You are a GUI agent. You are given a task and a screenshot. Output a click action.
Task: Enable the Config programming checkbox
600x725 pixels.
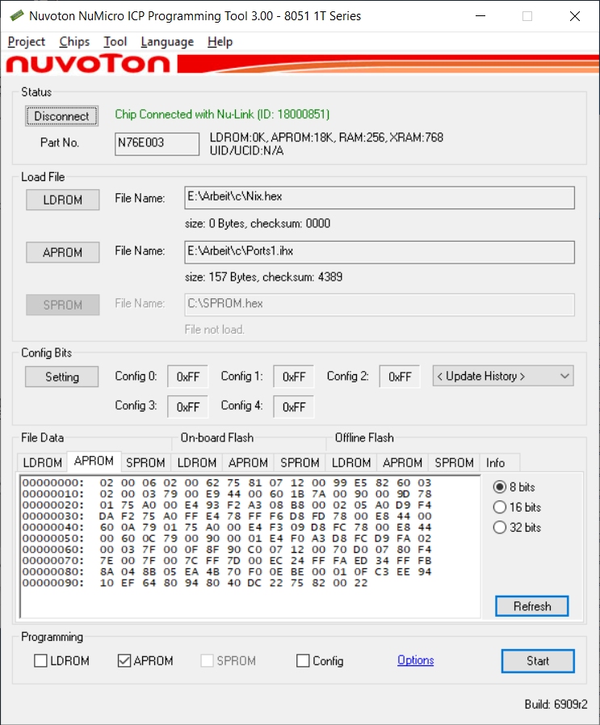[x=303, y=661]
